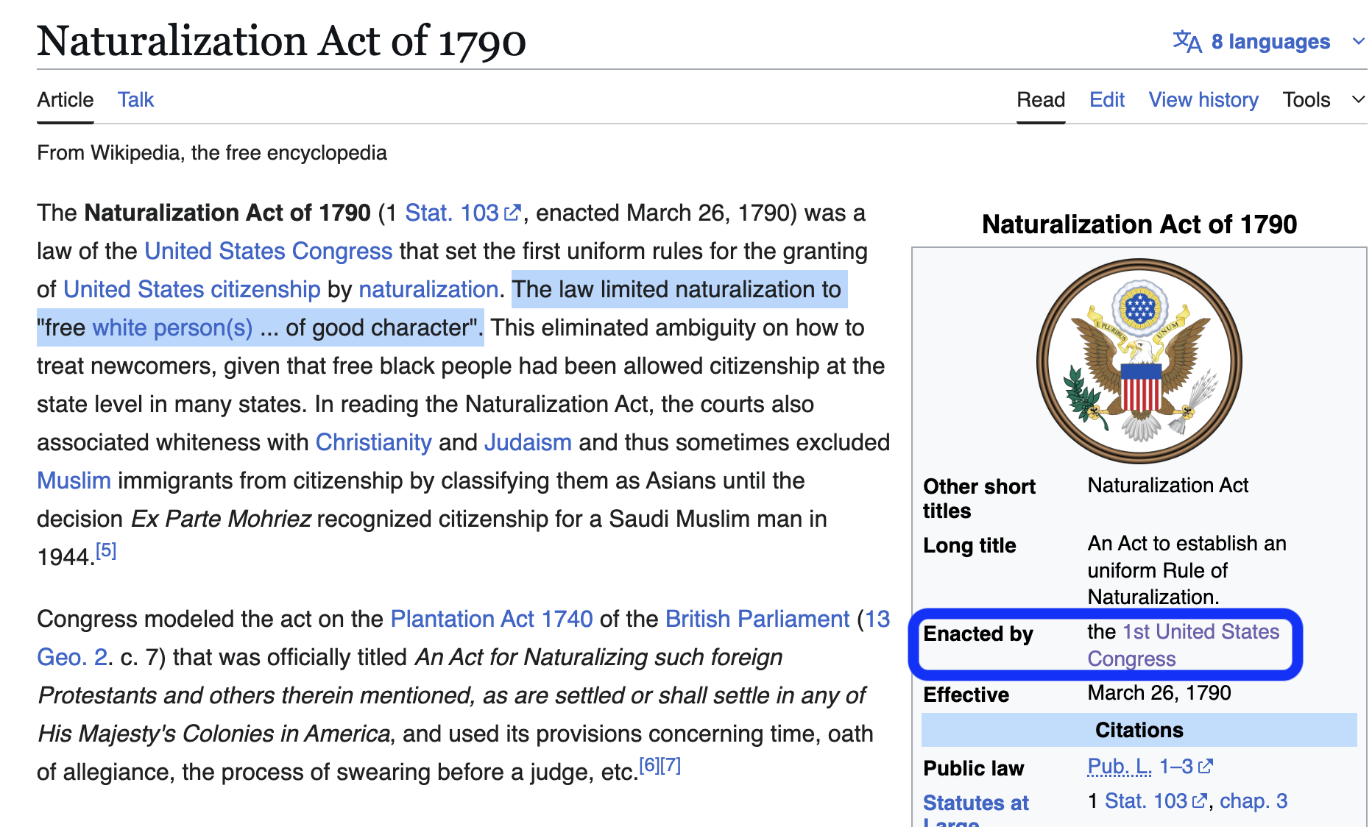Open the 1st United States Congress link
The image size is (1372, 827).
click(1183, 645)
